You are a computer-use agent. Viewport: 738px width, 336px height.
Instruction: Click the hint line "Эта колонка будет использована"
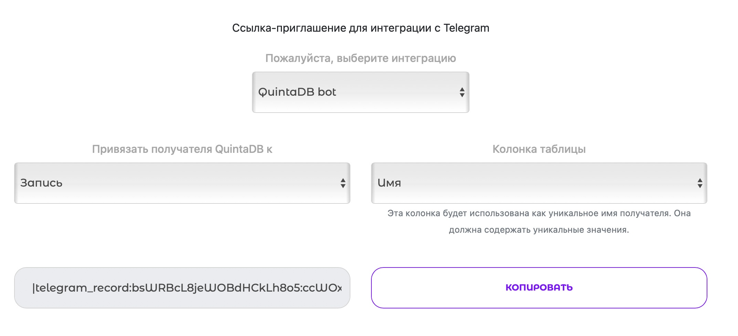coord(539,213)
